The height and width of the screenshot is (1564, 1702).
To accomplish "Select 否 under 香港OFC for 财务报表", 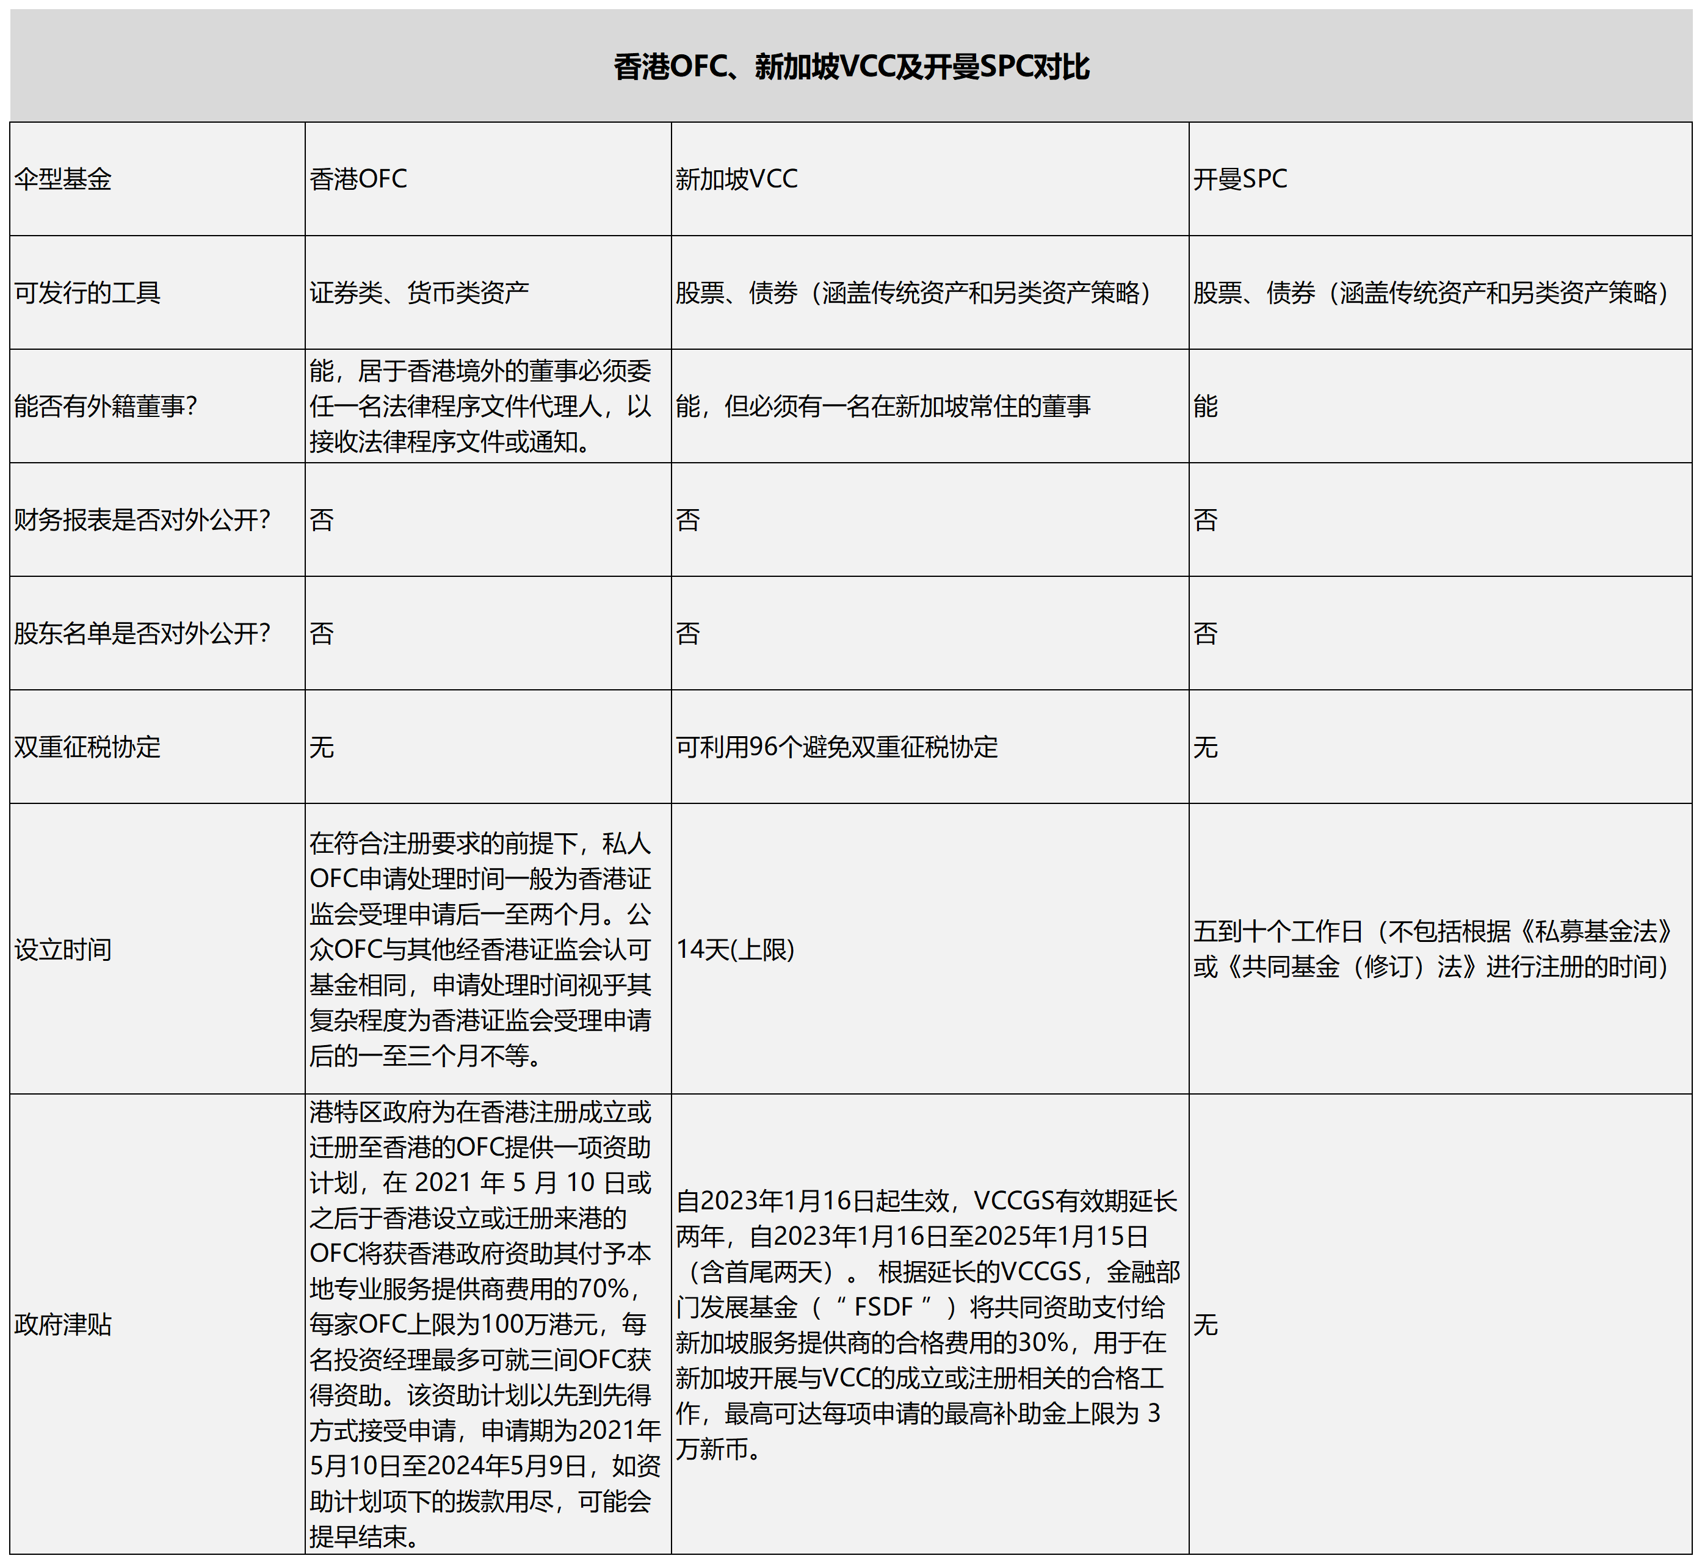I will click(488, 520).
